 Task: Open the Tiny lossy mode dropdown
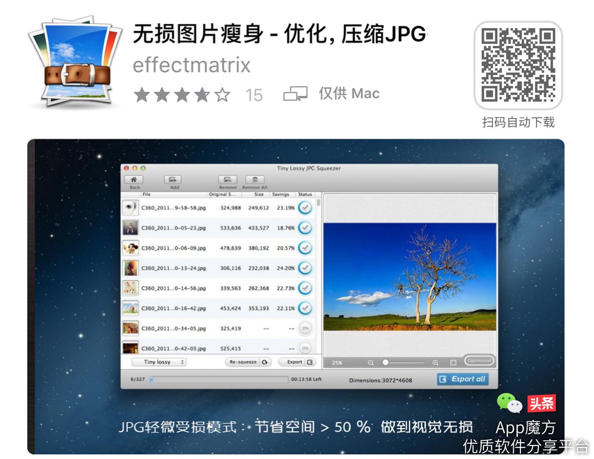click(159, 362)
